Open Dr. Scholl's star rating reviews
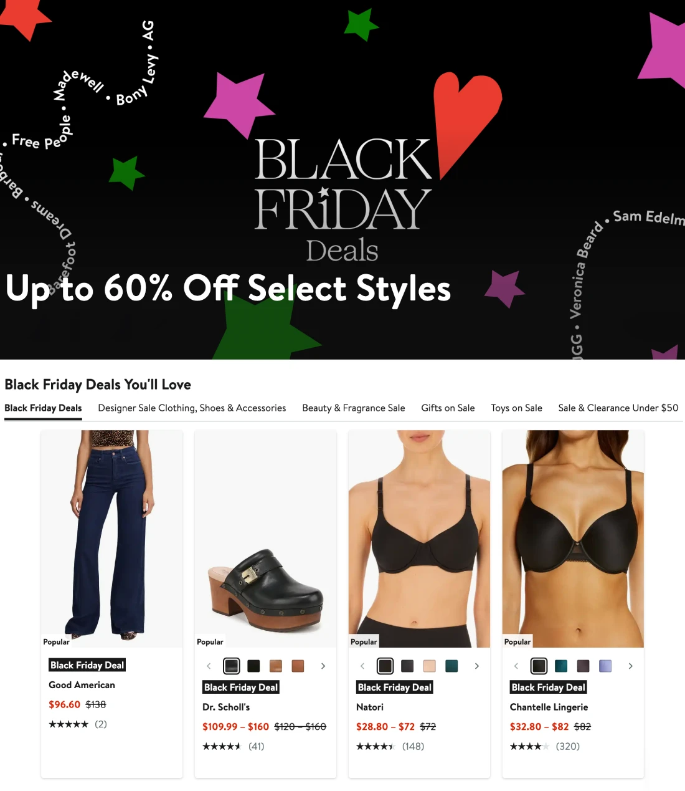Image resolution: width=685 pixels, height=791 pixels. tap(234, 746)
